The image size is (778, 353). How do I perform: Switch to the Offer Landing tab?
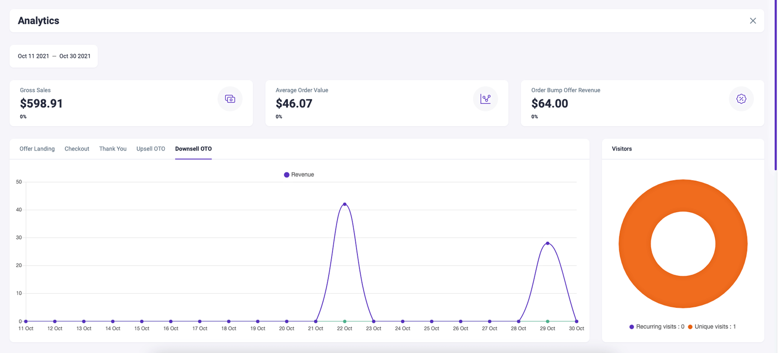click(37, 149)
